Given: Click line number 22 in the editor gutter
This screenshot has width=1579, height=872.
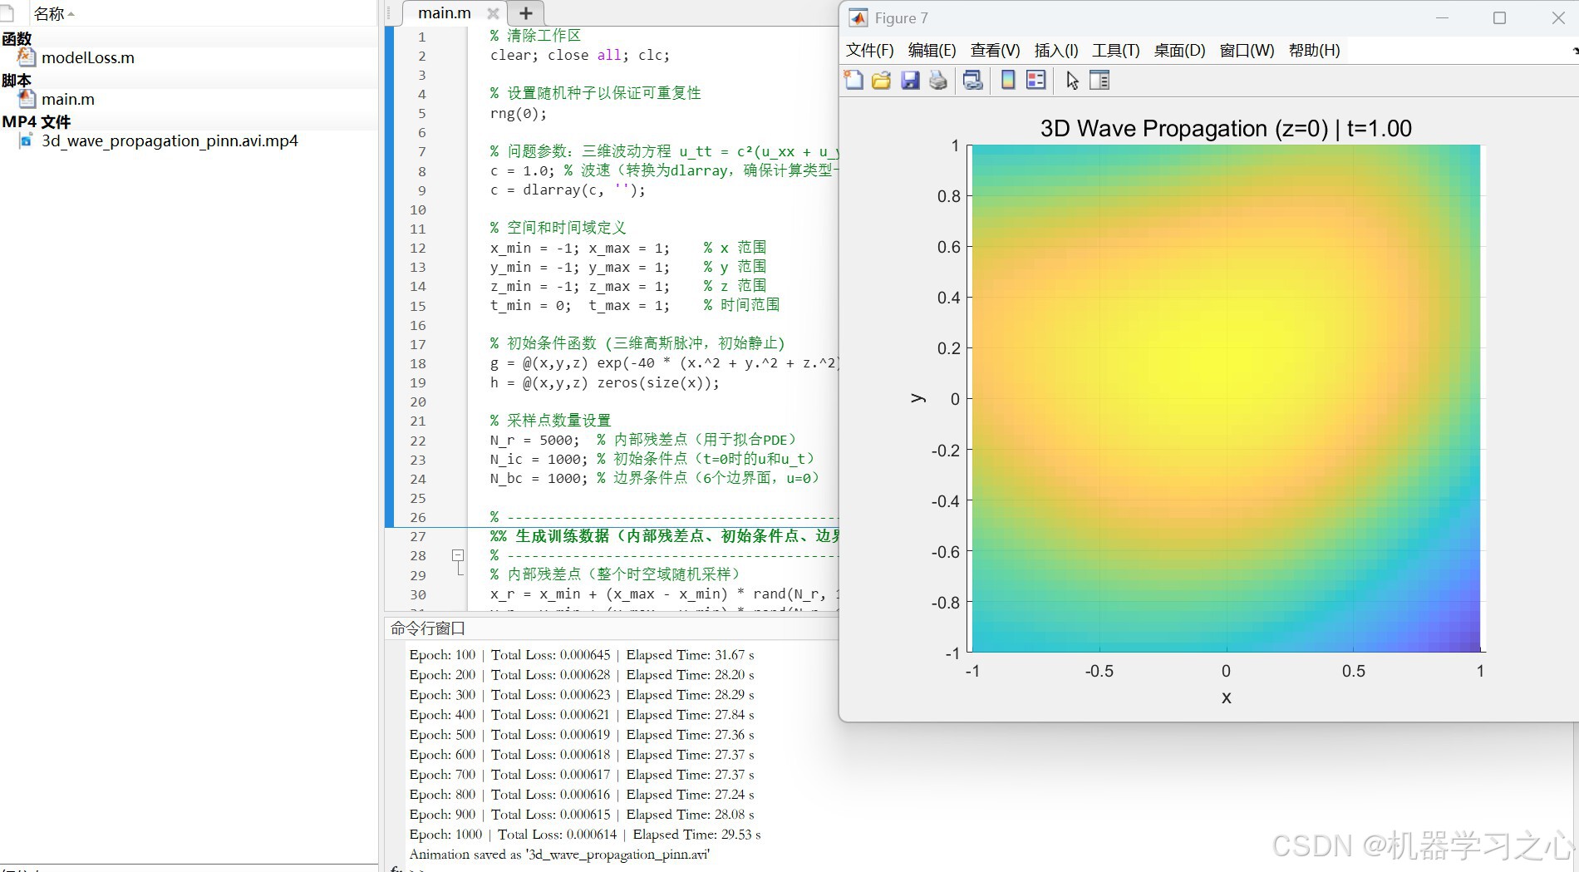Looking at the screenshot, I should pos(418,441).
